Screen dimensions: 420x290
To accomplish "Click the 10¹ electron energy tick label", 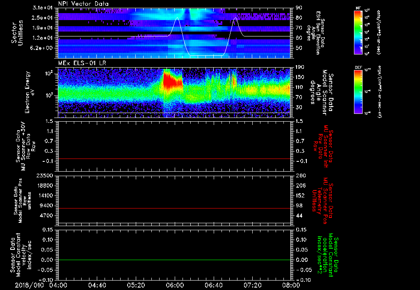I will pos(49,95).
